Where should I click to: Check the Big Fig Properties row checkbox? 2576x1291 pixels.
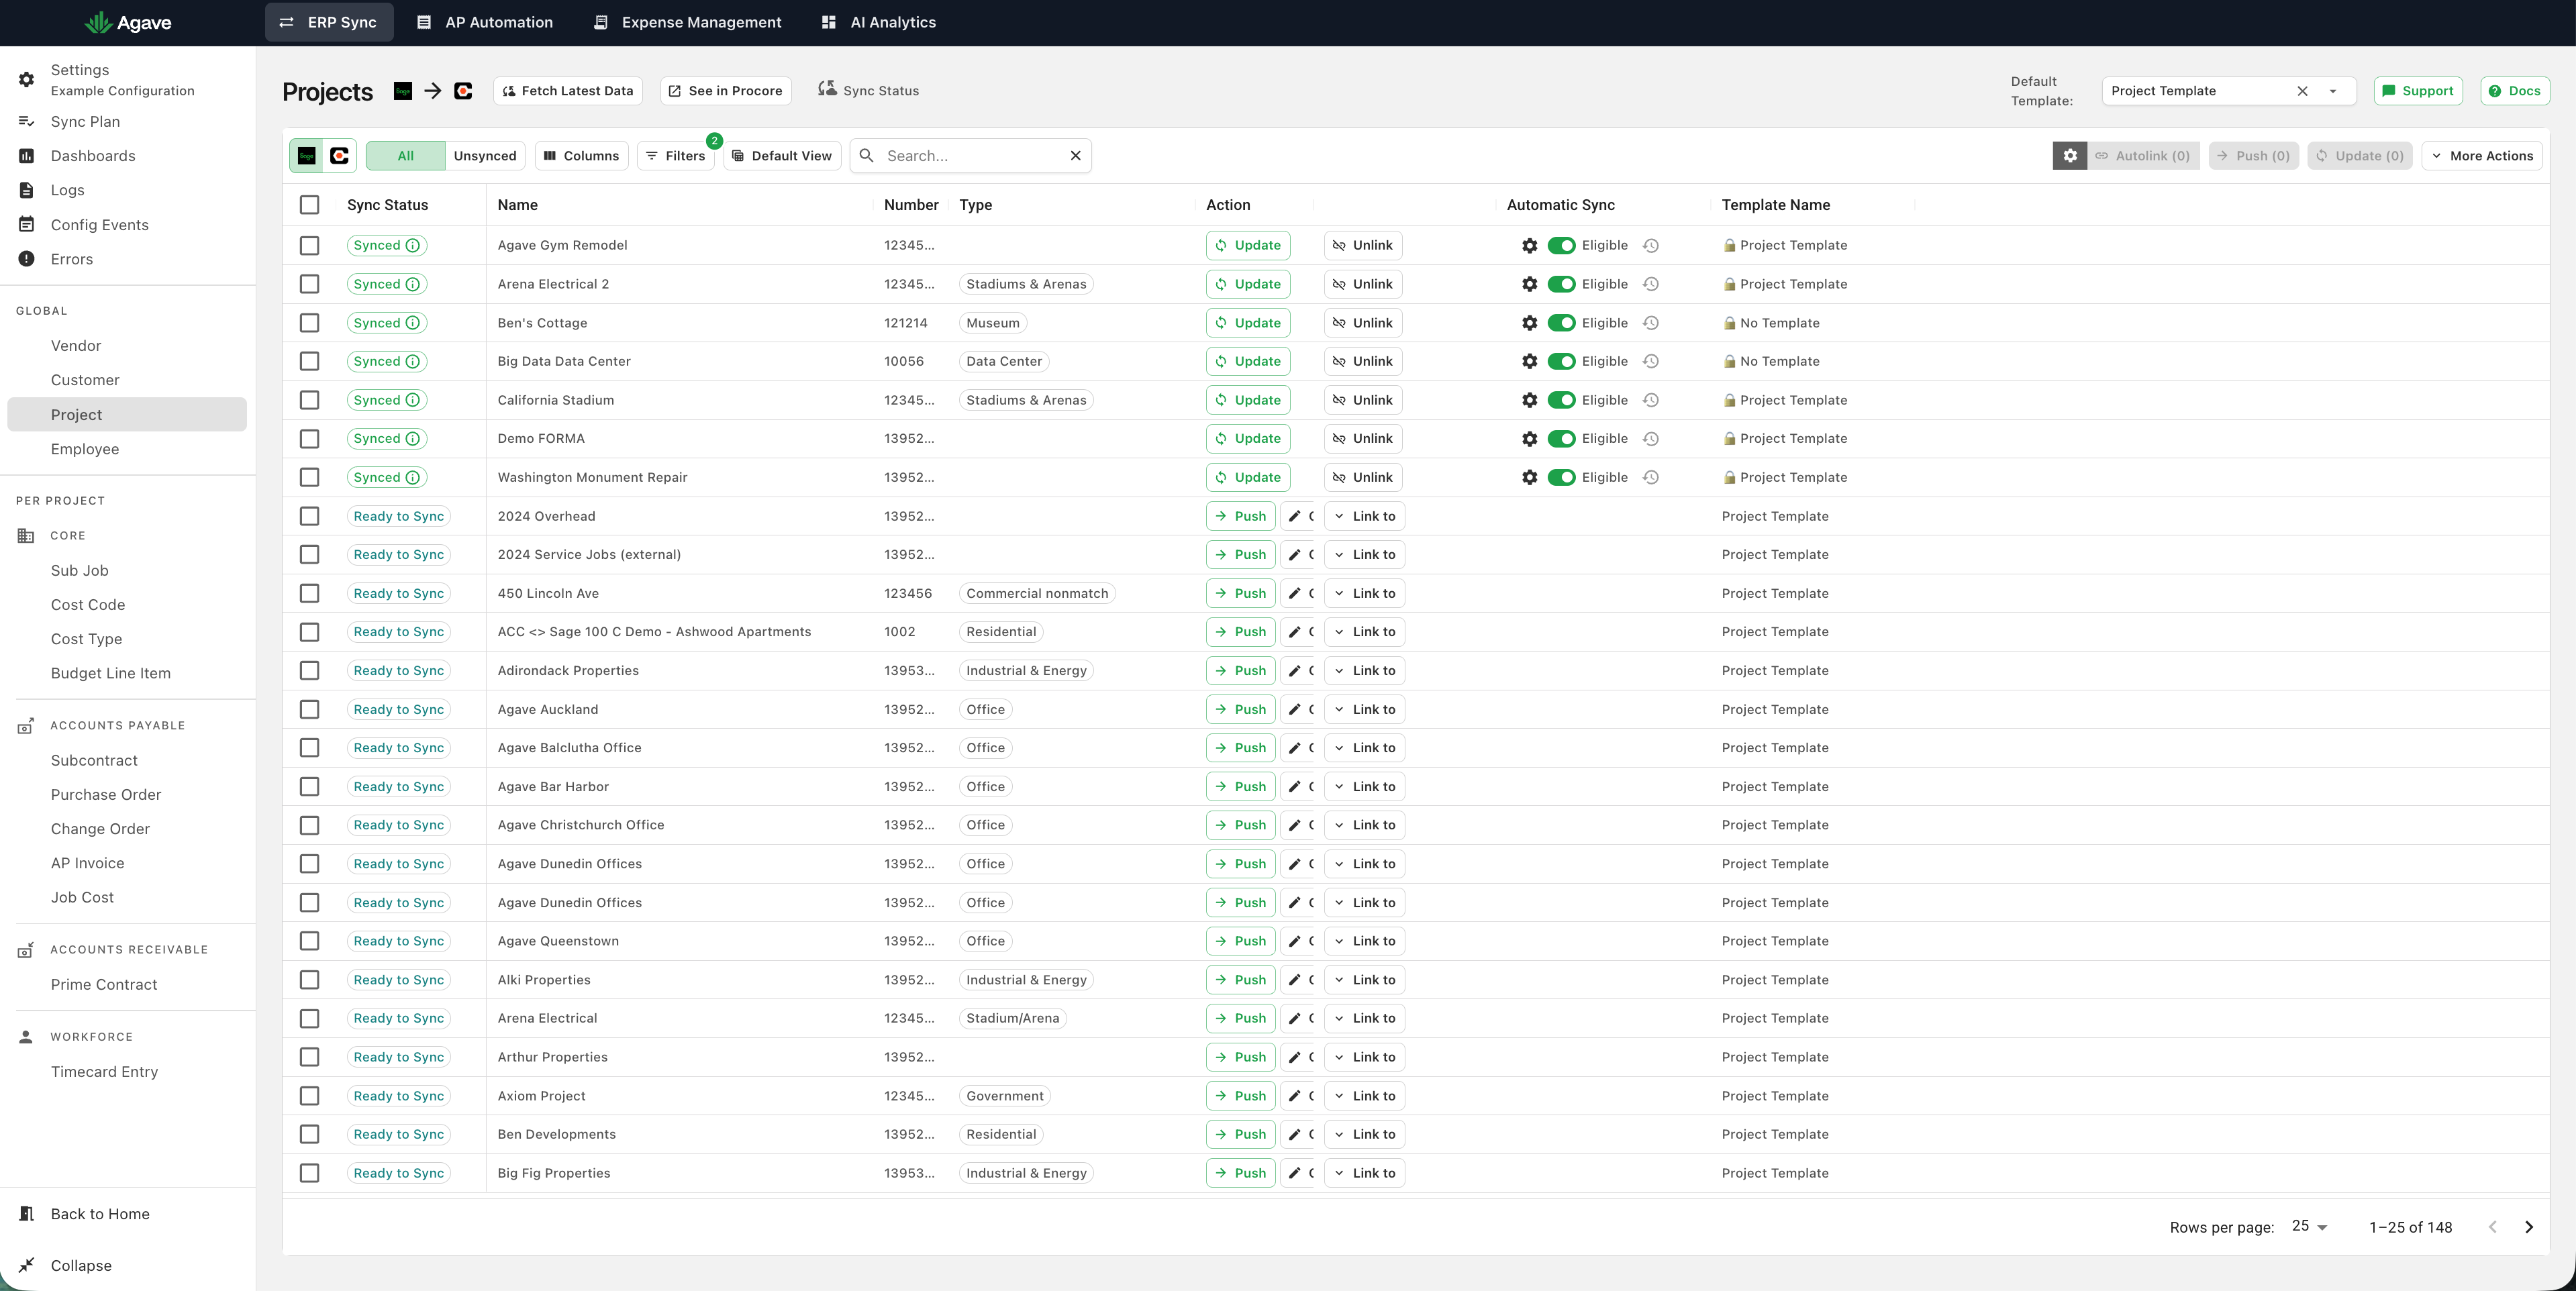tap(310, 1173)
